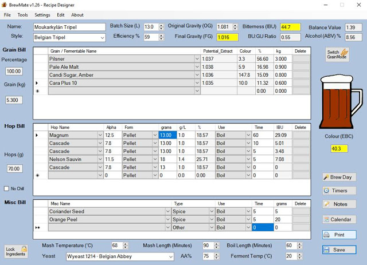Click the recipe Name text field
This screenshot has height=265, width=367.
pos(69,27)
